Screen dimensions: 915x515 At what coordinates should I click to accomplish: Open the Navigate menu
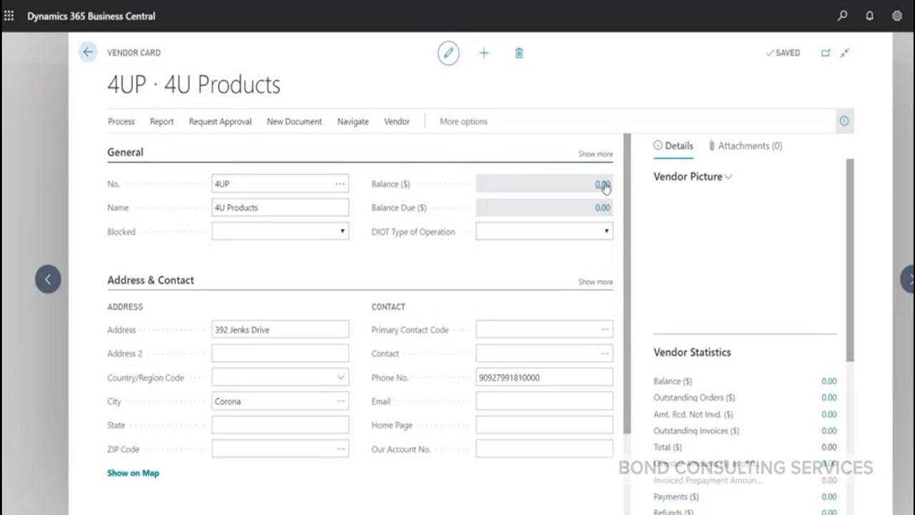[353, 122]
